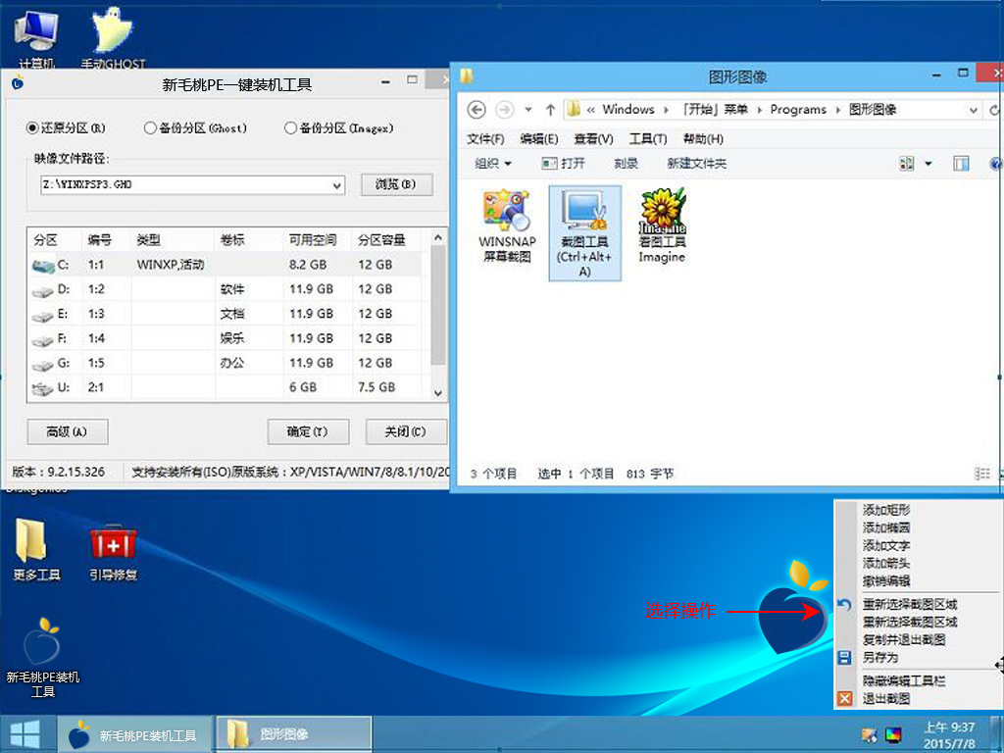This screenshot has width=1004, height=753.
Task: Click partition list scrollbar up arrow
Action: 438,237
